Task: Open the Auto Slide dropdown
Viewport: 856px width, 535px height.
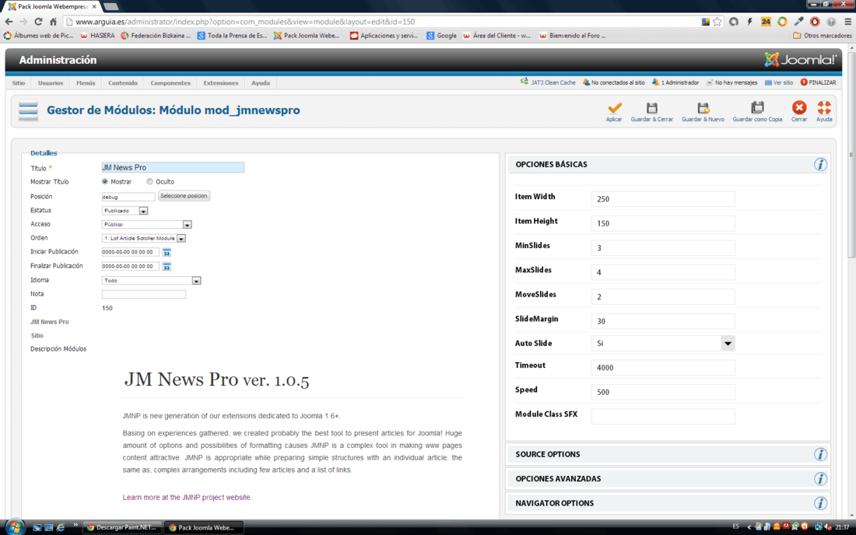Action: tap(663, 344)
